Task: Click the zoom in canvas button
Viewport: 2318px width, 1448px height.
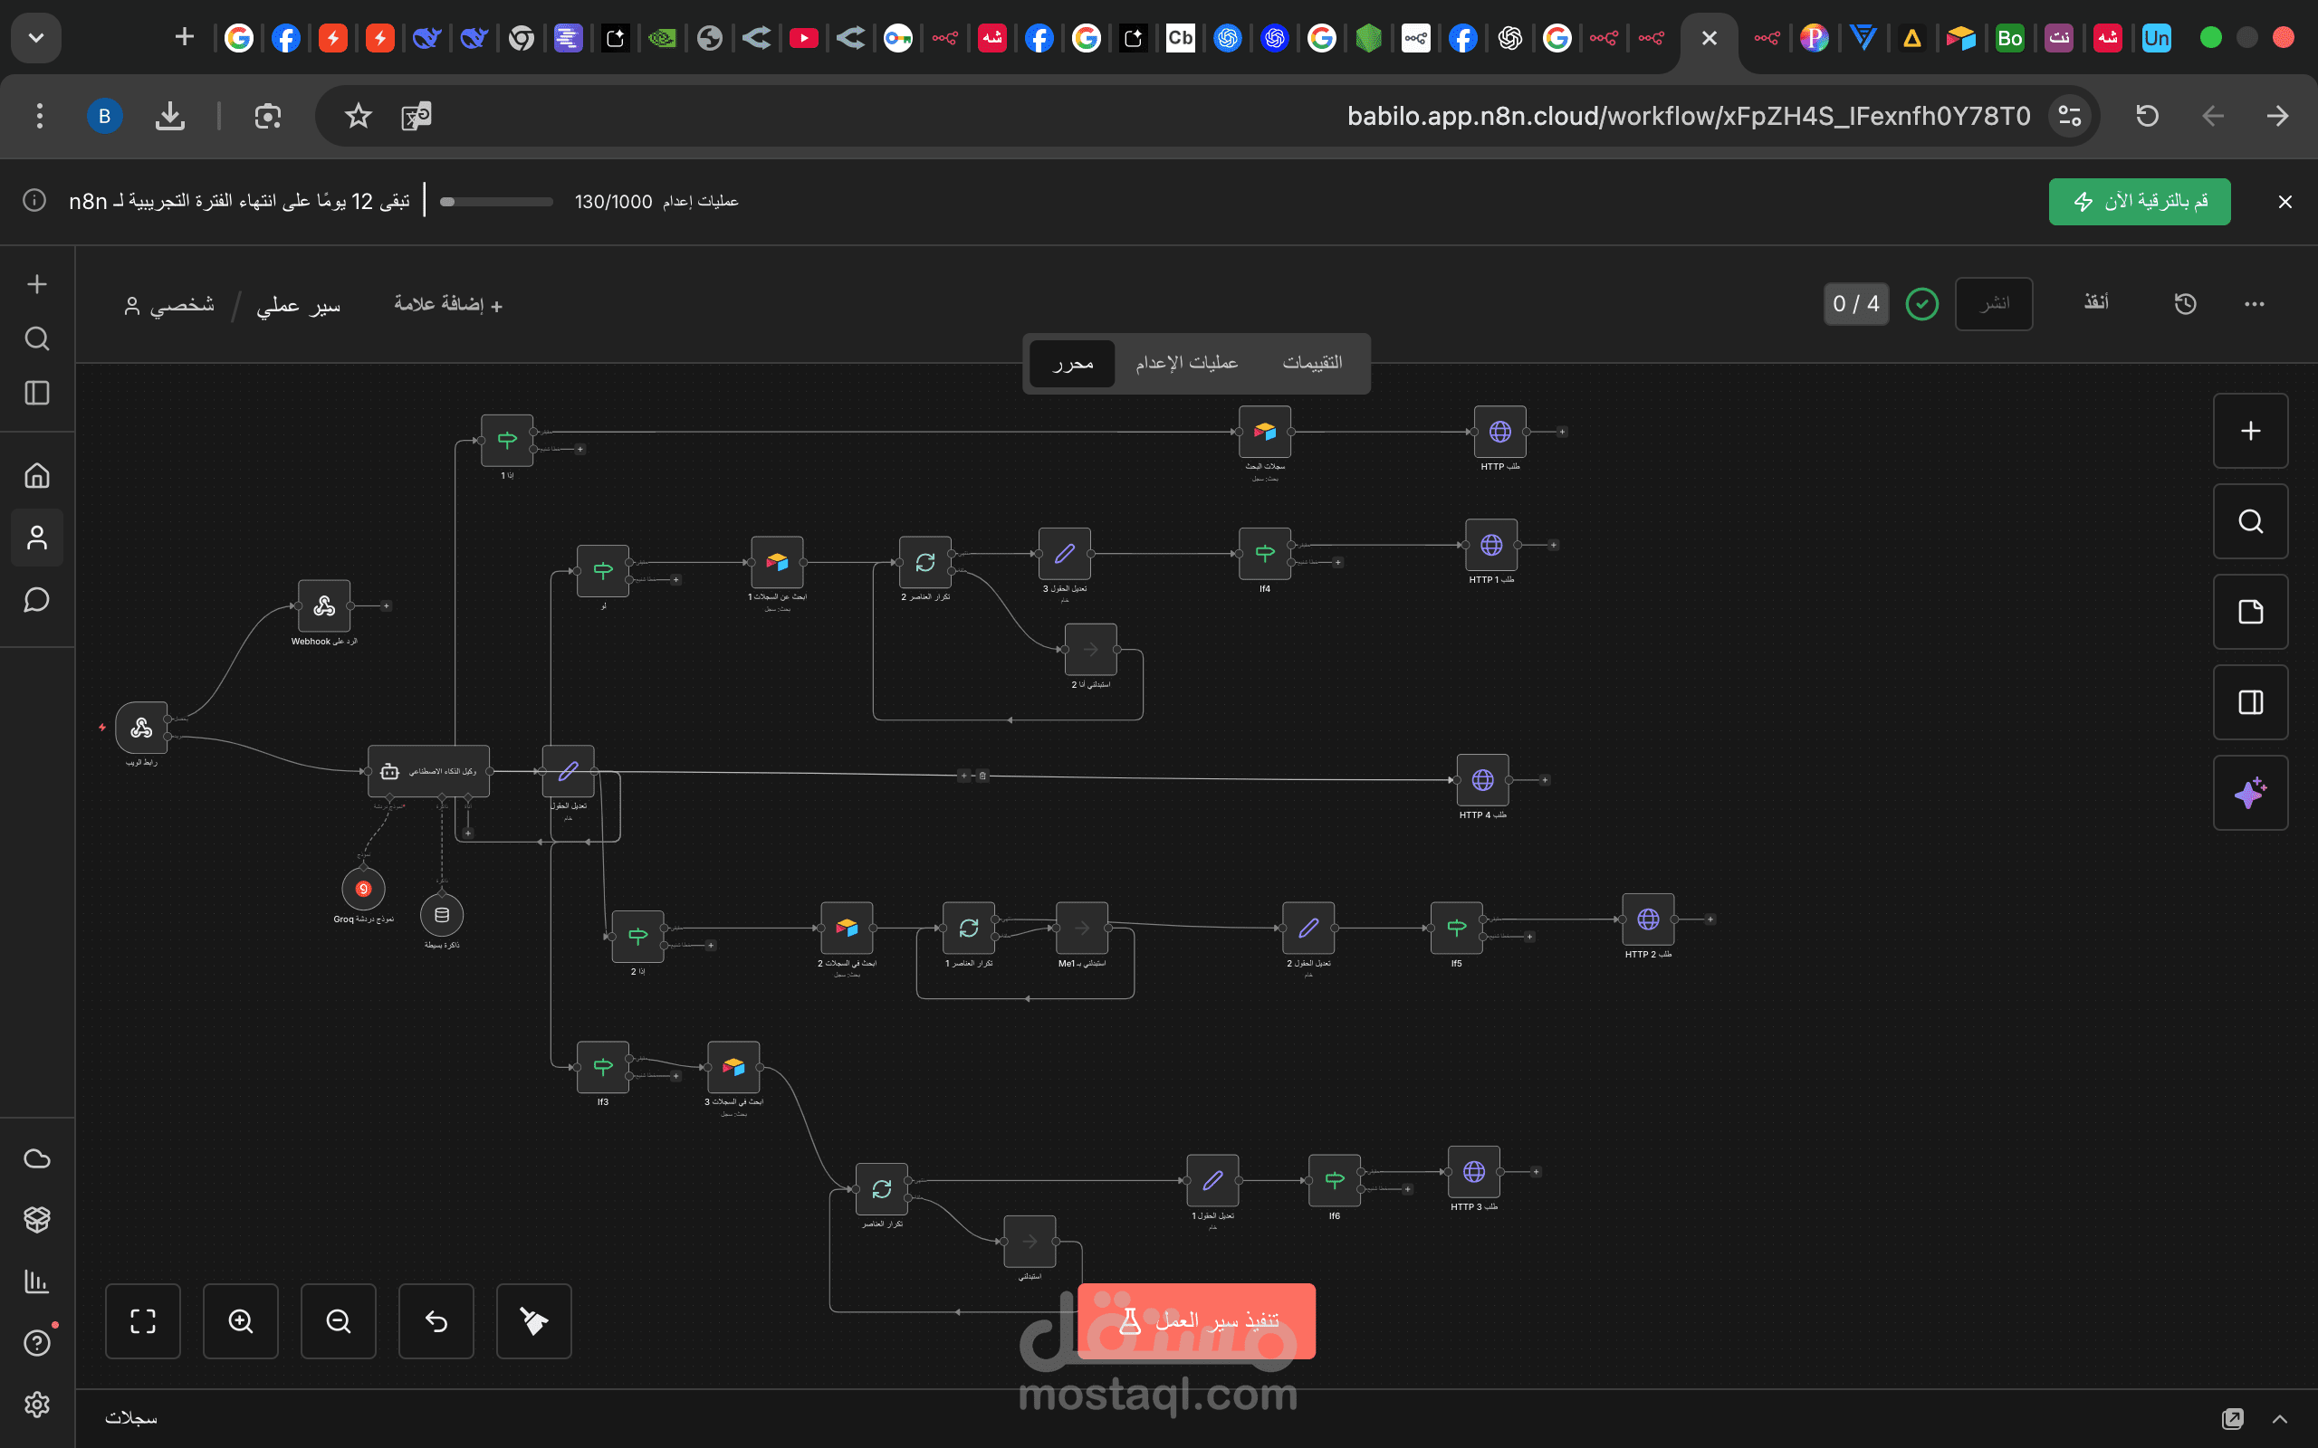Action: tap(241, 1320)
